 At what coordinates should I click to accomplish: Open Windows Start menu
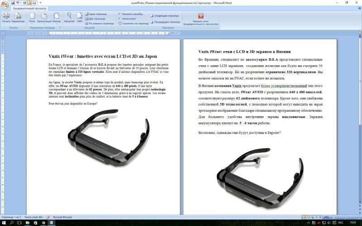coord(4,223)
